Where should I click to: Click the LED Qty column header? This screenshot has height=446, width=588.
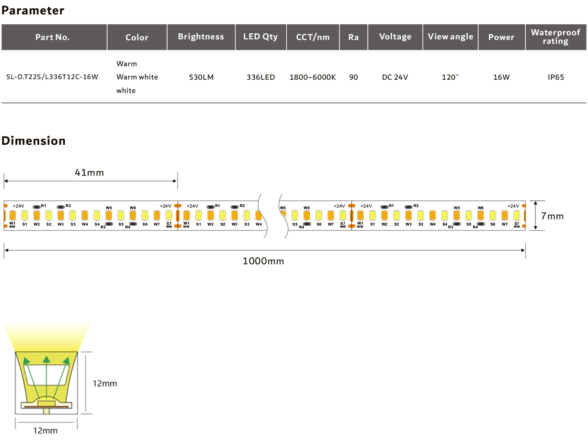coord(260,37)
